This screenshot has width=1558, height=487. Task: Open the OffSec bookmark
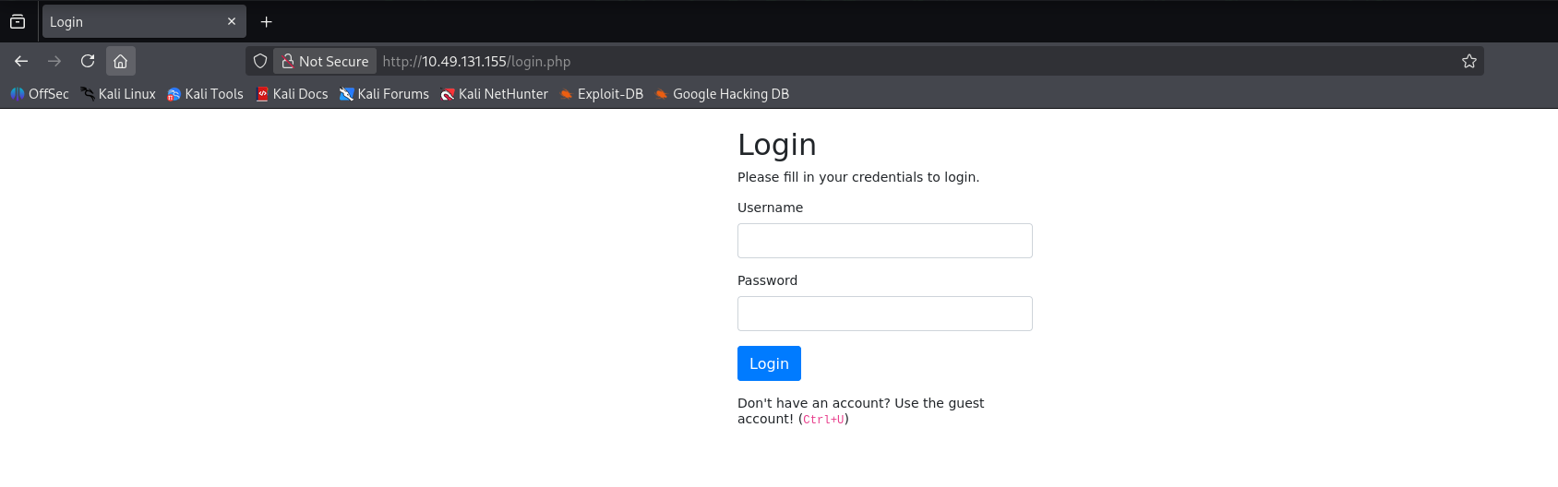tap(40, 94)
